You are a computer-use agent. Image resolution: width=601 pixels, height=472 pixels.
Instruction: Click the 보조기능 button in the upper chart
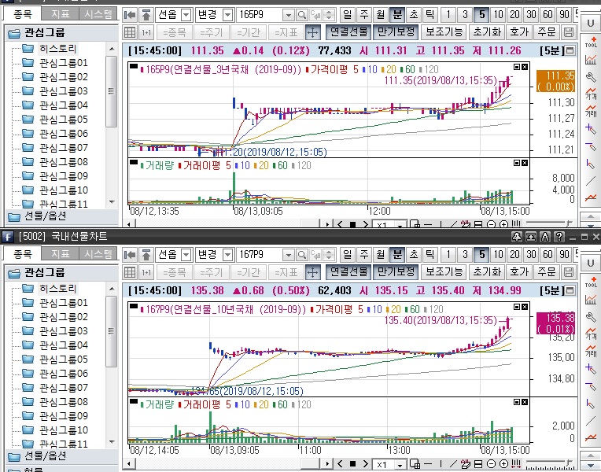point(444,32)
